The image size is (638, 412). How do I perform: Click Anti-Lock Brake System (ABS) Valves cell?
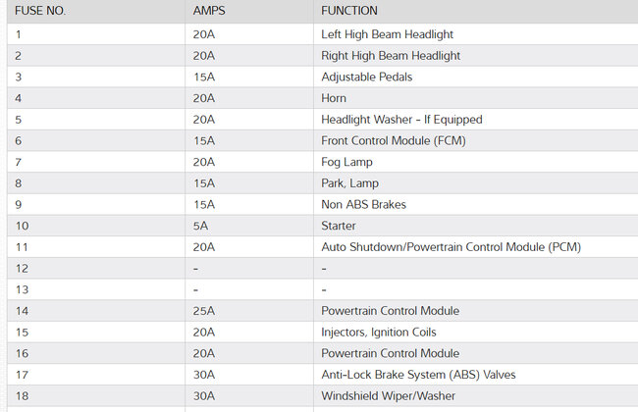(418, 375)
